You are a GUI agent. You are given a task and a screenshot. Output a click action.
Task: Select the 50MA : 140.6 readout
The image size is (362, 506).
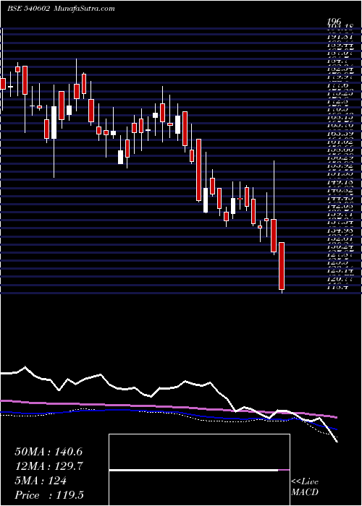(x=49, y=452)
